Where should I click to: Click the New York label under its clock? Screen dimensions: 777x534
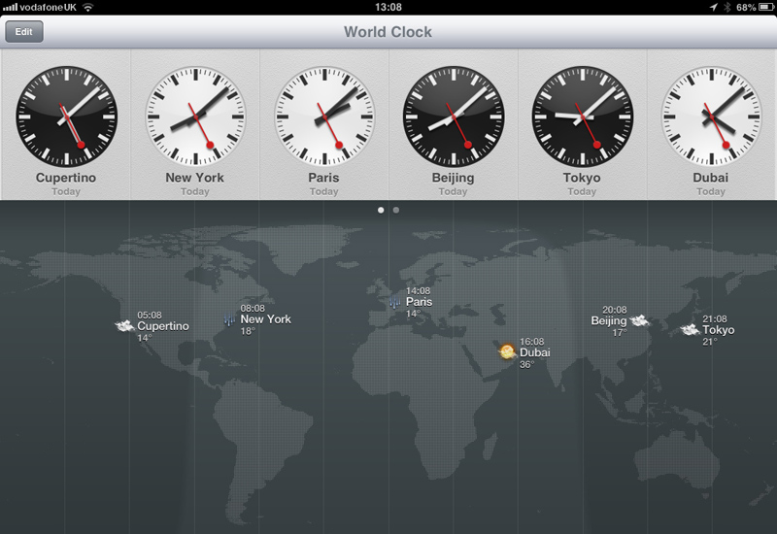[195, 178]
